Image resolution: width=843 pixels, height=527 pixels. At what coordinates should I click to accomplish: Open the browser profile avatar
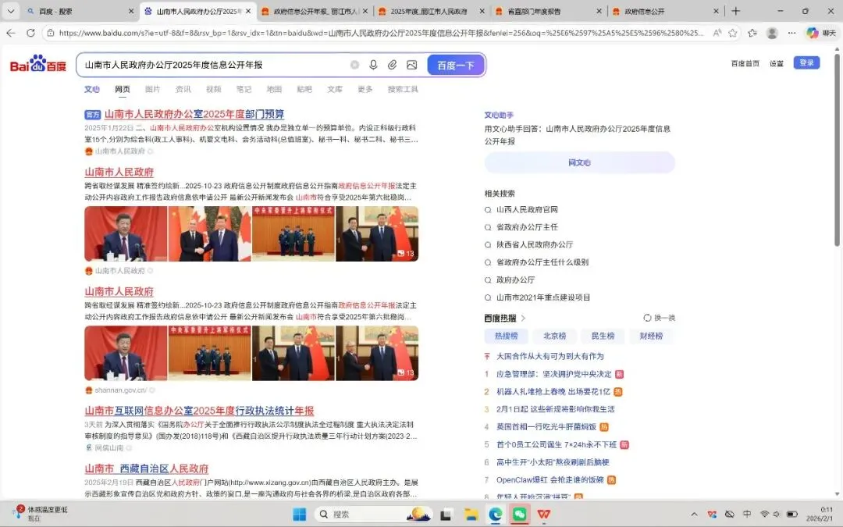772,33
